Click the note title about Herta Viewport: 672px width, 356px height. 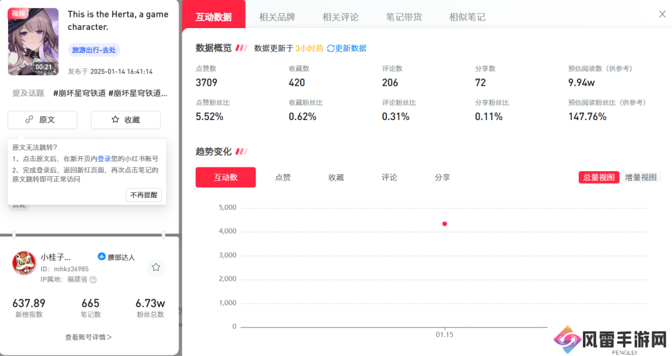tap(118, 20)
